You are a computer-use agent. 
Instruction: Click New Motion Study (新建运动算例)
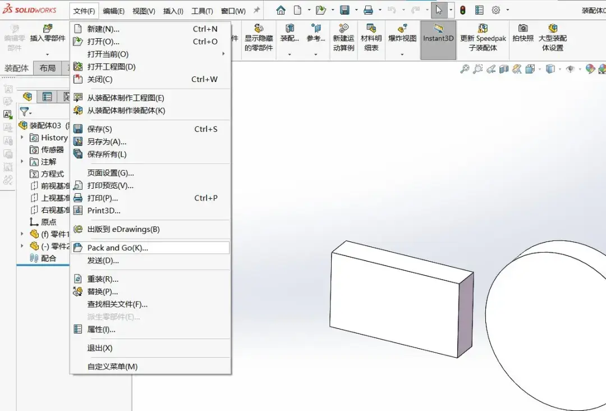click(343, 38)
